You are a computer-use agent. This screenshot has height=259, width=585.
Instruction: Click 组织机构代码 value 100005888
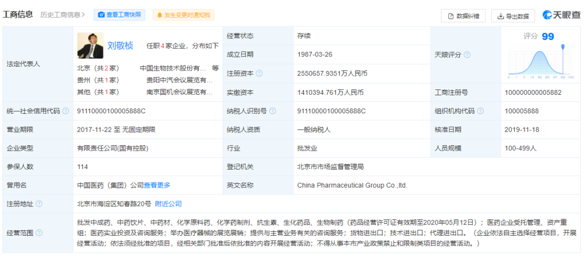tap(522, 111)
